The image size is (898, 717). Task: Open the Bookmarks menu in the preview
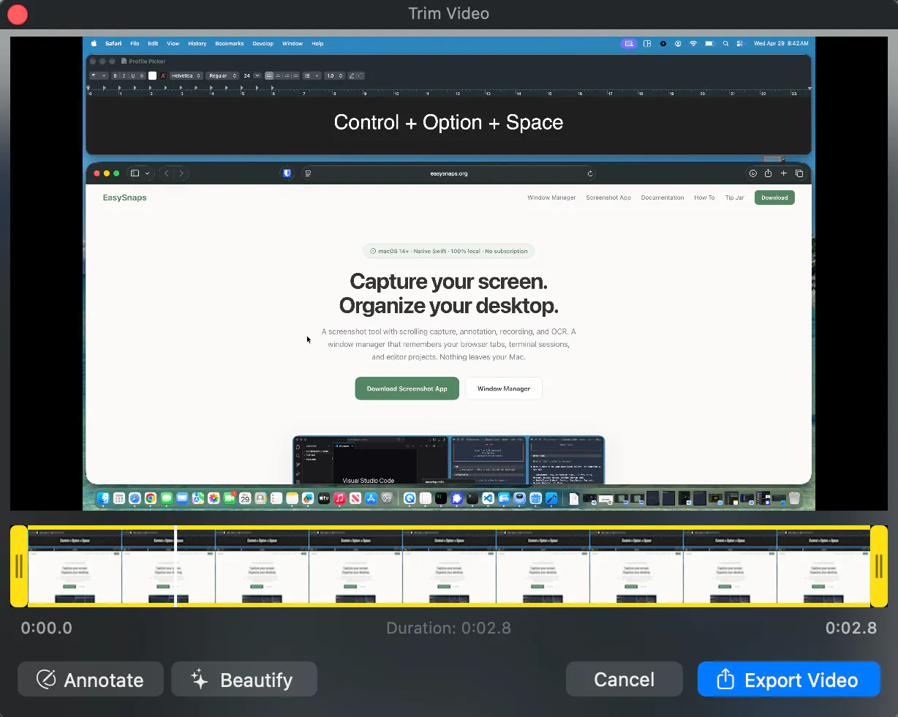click(230, 44)
